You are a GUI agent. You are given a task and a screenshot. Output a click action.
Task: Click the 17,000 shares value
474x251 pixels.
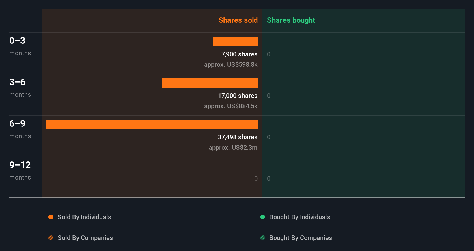238,96
